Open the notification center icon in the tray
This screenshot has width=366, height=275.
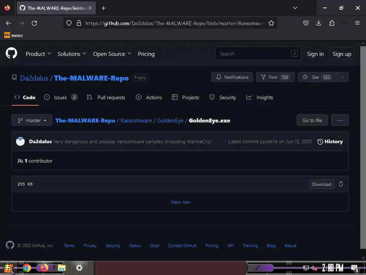(x=355, y=268)
